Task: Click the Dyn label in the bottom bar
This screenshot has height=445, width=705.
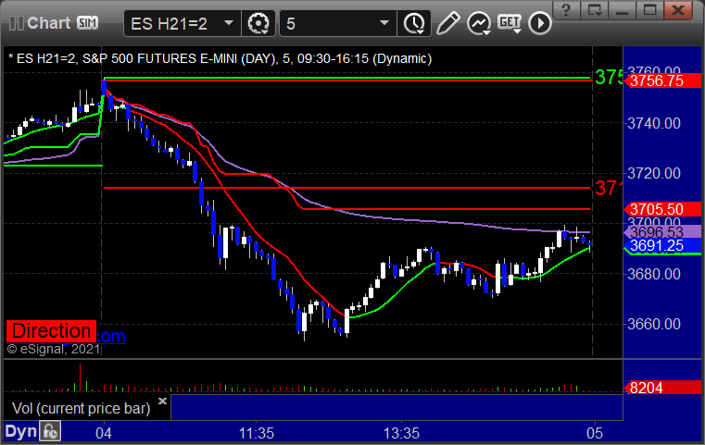Action: point(20,431)
